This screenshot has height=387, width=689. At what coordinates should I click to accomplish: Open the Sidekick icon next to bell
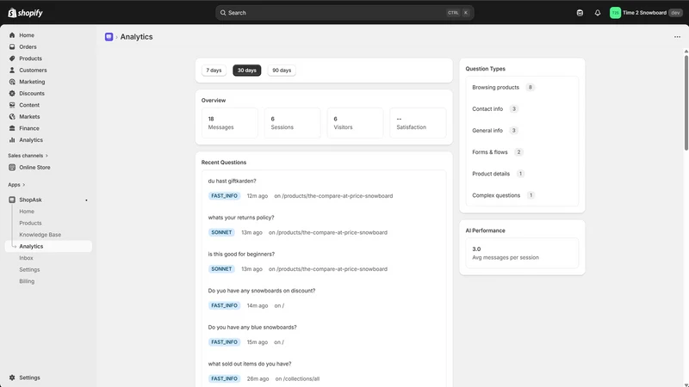[x=580, y=13]
